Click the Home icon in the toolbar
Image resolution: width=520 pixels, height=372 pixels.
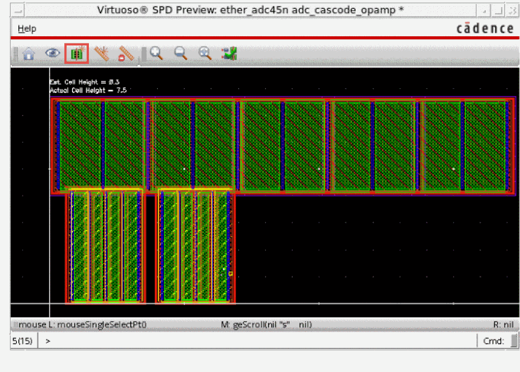coord(29,54)
